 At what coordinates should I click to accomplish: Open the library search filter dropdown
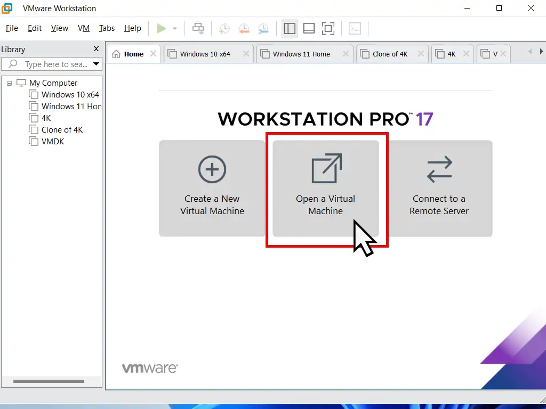(97, 64)
